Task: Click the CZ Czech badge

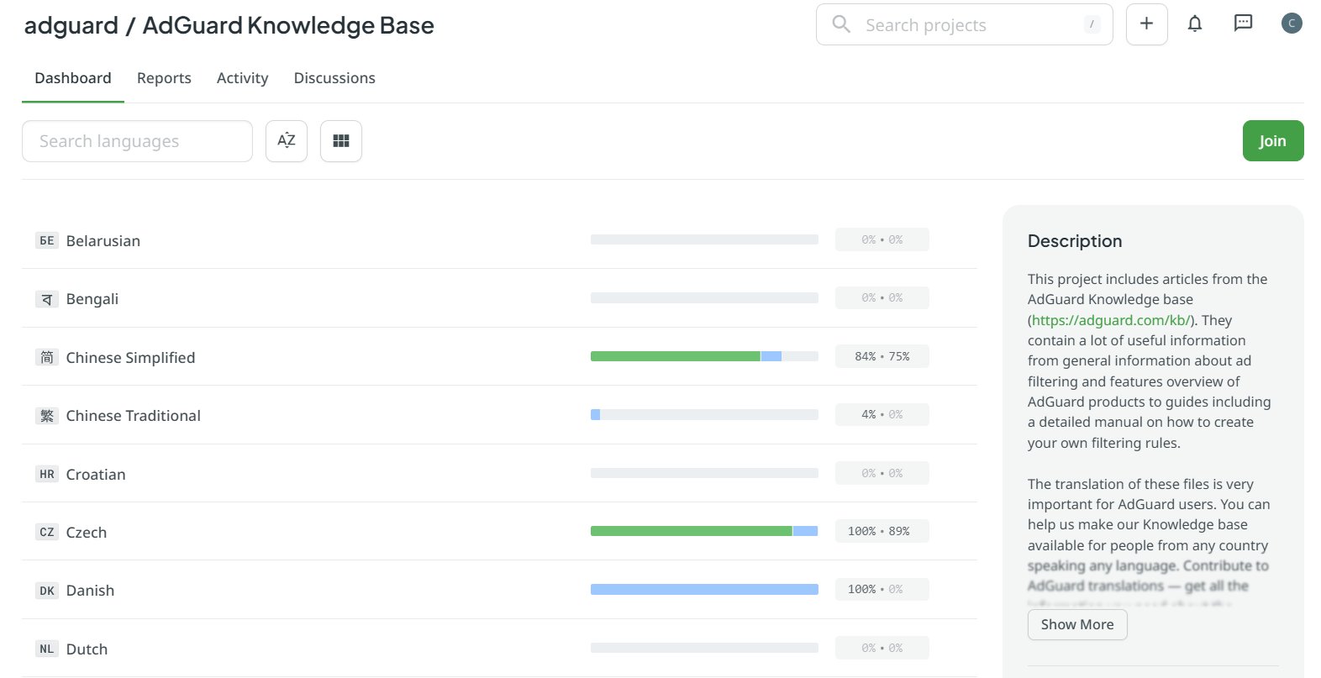Action: pyautogui.click(x=47, y=532)
